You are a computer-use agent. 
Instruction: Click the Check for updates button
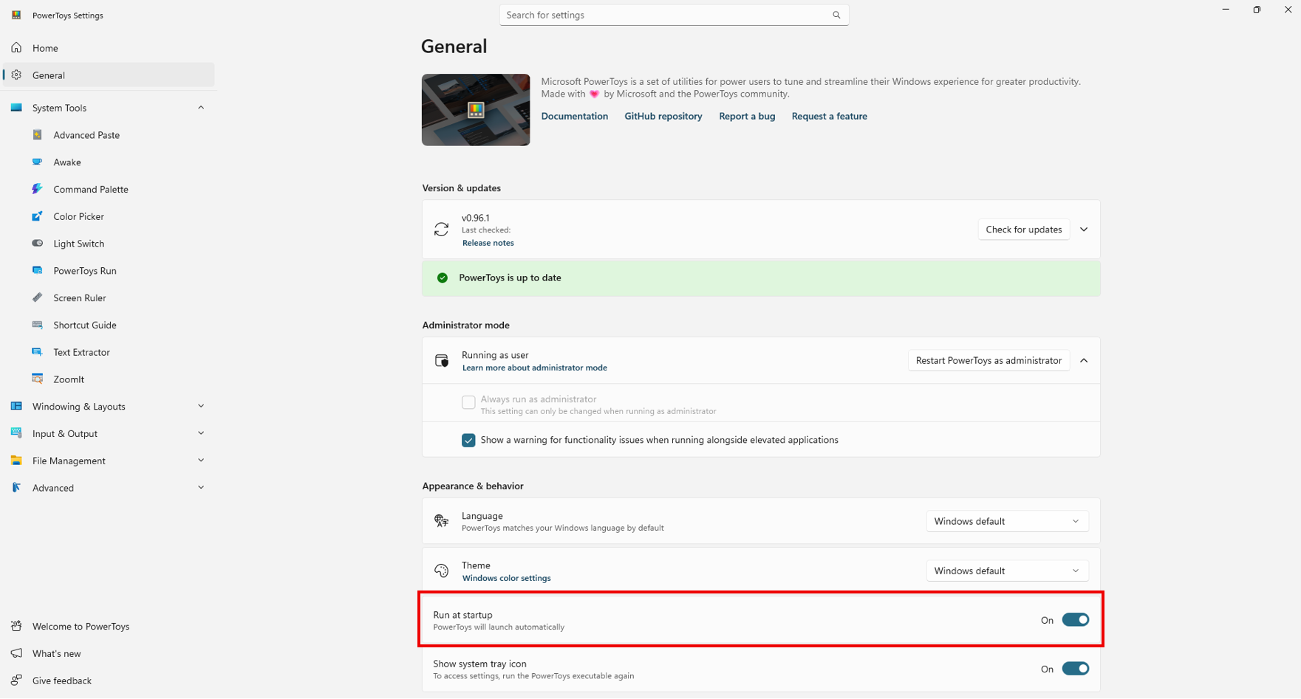(x=1023, y=230)
